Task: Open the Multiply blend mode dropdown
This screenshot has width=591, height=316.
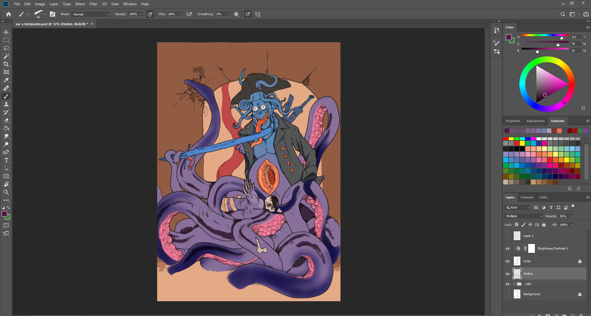Action: pos(524,216)
